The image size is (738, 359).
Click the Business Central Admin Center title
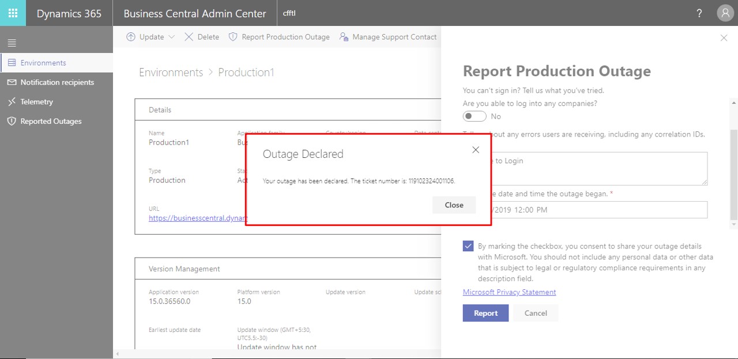click(x=195, y=13)
